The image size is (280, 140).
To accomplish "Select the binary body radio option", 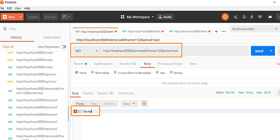I will pos(171,72).
